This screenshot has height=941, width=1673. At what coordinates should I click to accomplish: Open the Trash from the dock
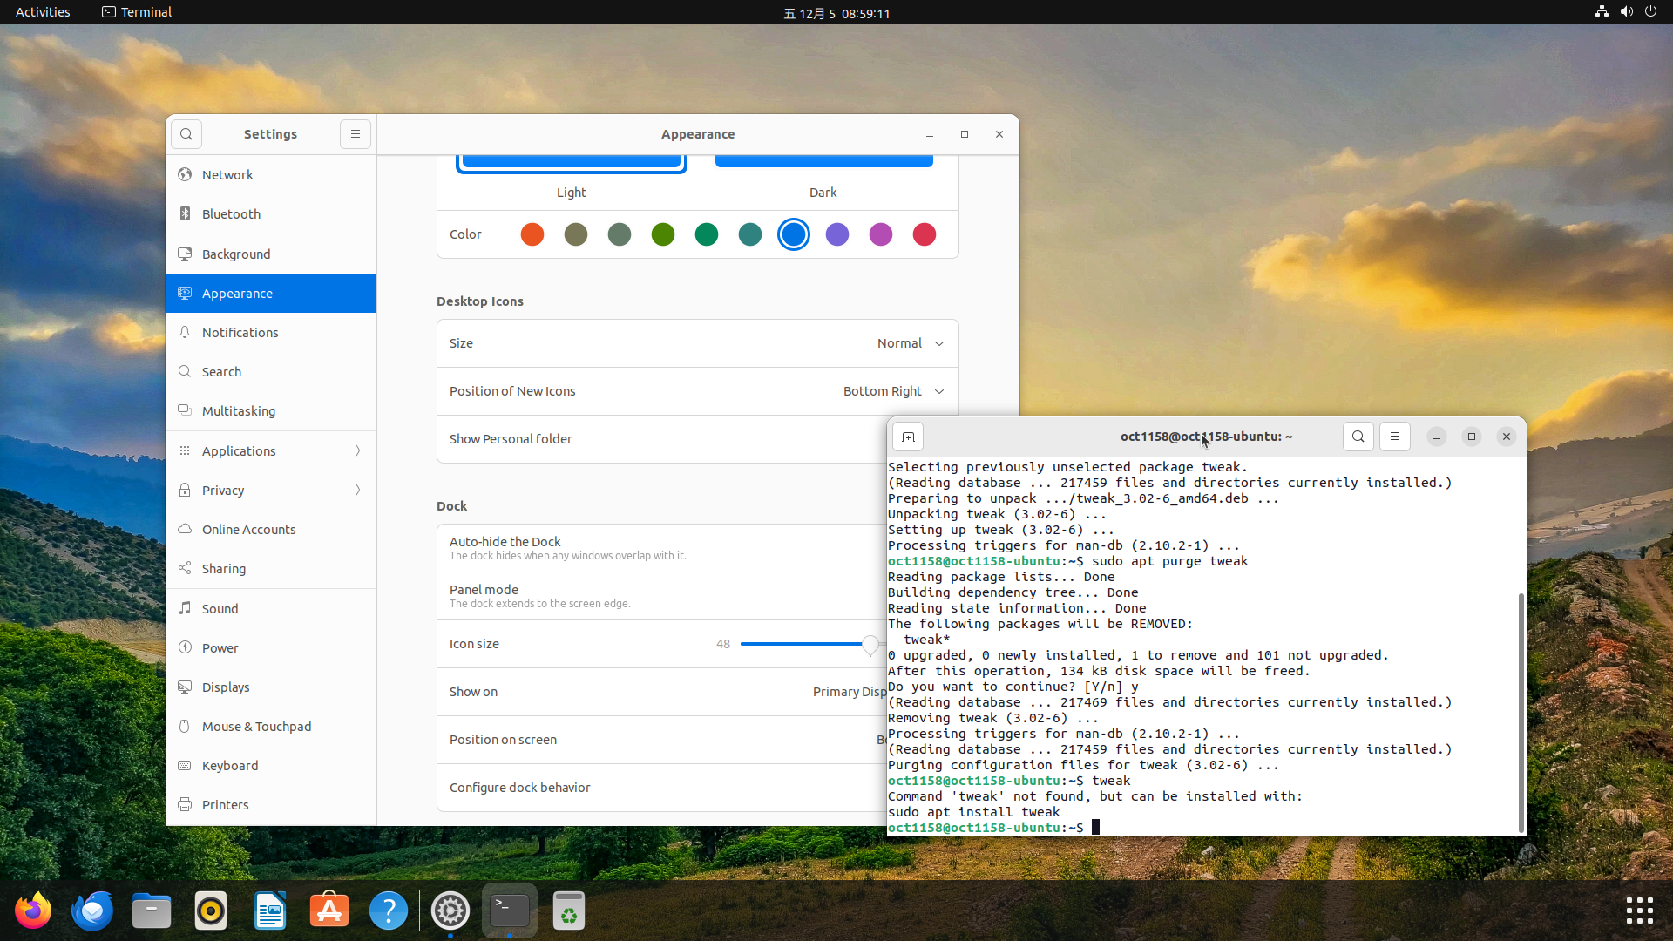tap(568, 911)
